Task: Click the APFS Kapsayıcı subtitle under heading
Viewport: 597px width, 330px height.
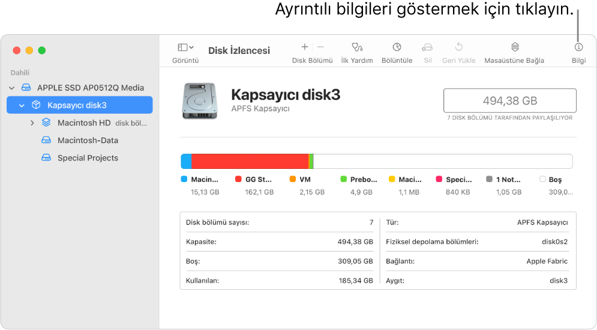Action: coord(260,109)
